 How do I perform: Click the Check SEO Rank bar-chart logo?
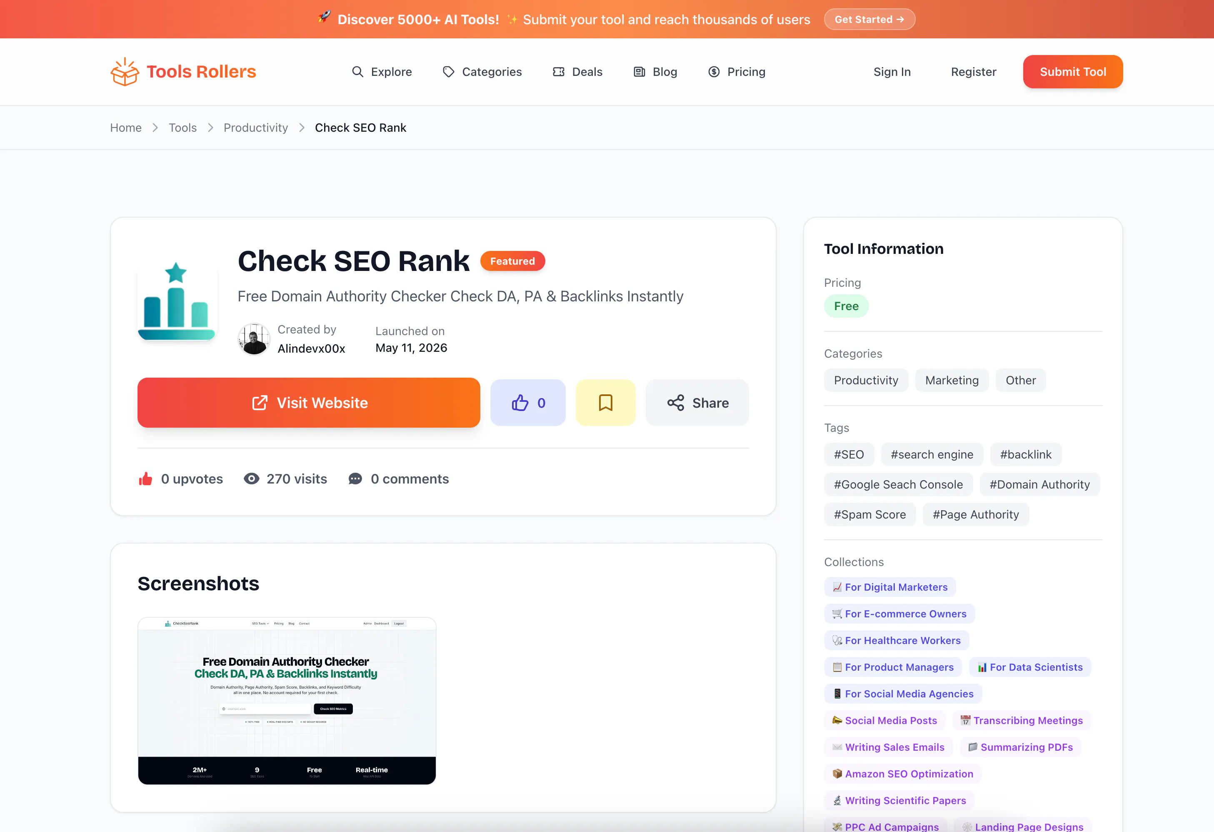tap(176, 301)
